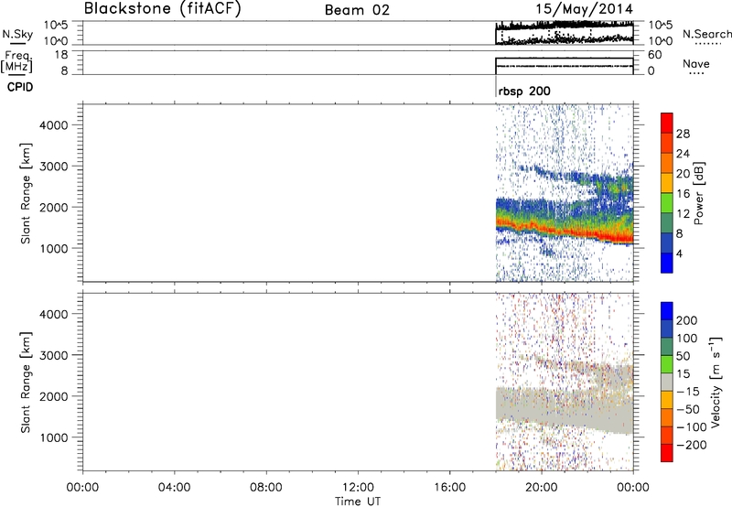Click the Time UT axis title
This screenshot has width=732, height=507.
pyautogui.click(x=358, y=502)
